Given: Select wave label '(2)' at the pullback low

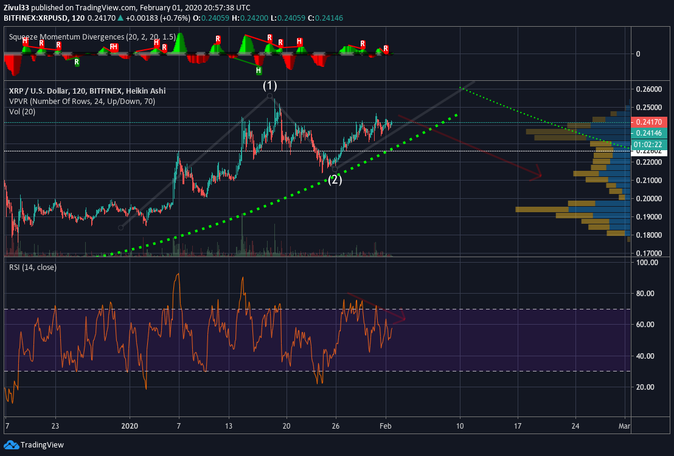Looking at the screenshot, I should [335, 179].
